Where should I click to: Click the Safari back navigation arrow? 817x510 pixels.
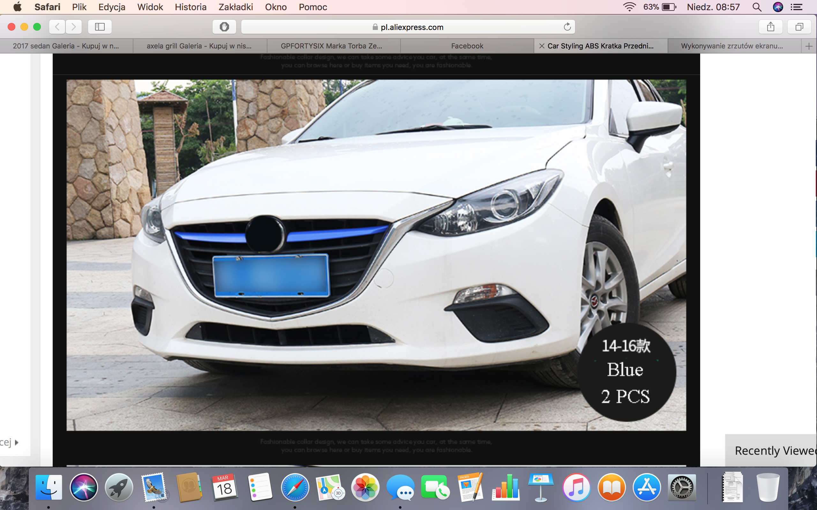[x=57, y=27]
